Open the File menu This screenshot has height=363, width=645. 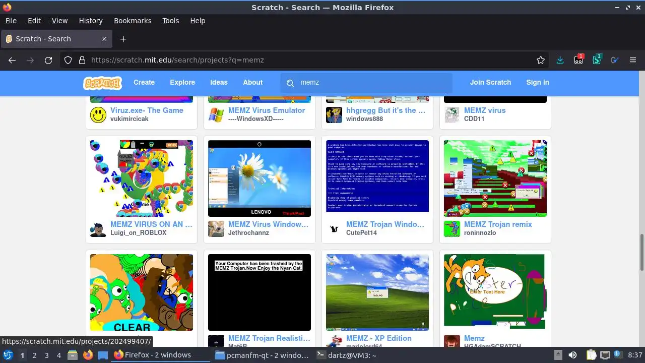pyautogui.click(x=11, y=21)
